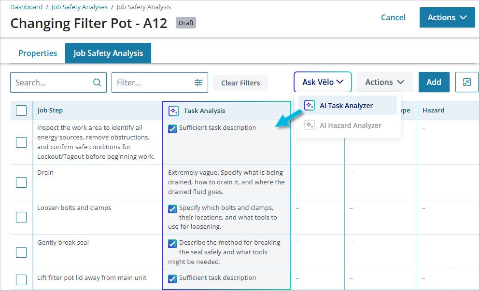480x291 pixels.
Task: Check the Loosen bolts and clamps row
Action: (x=21, y=217)
